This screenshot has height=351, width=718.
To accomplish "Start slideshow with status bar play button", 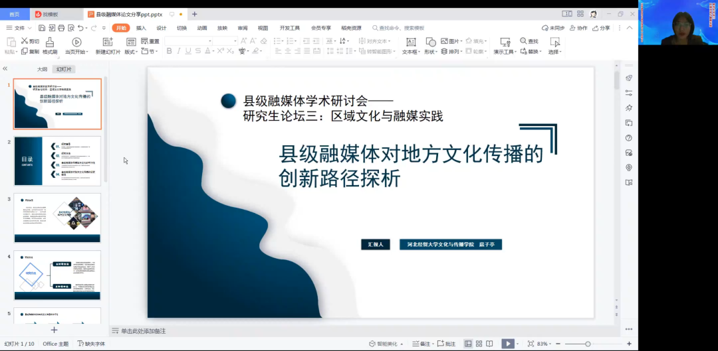I will click(507, 344).
